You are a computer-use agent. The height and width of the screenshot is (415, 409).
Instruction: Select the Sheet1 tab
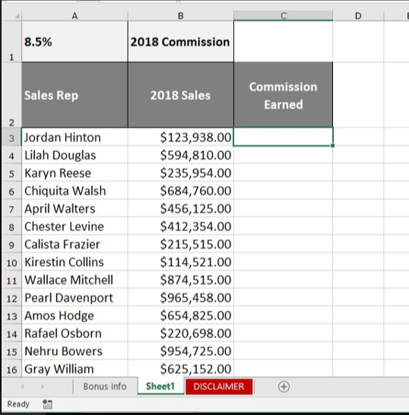tap(160, 386)
